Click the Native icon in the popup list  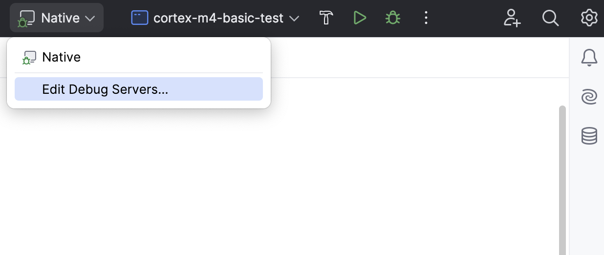click(29, 58)
